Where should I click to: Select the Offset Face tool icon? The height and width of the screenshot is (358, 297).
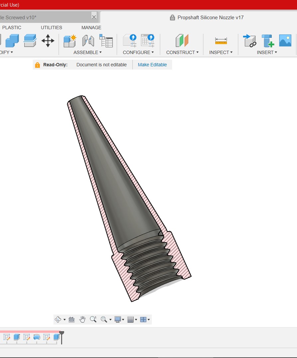[30, 41]
